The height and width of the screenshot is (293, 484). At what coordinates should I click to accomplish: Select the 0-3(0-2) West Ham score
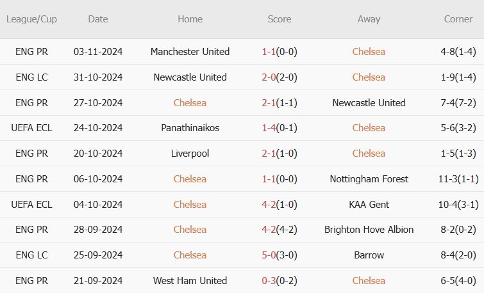[x=280, y=281]
